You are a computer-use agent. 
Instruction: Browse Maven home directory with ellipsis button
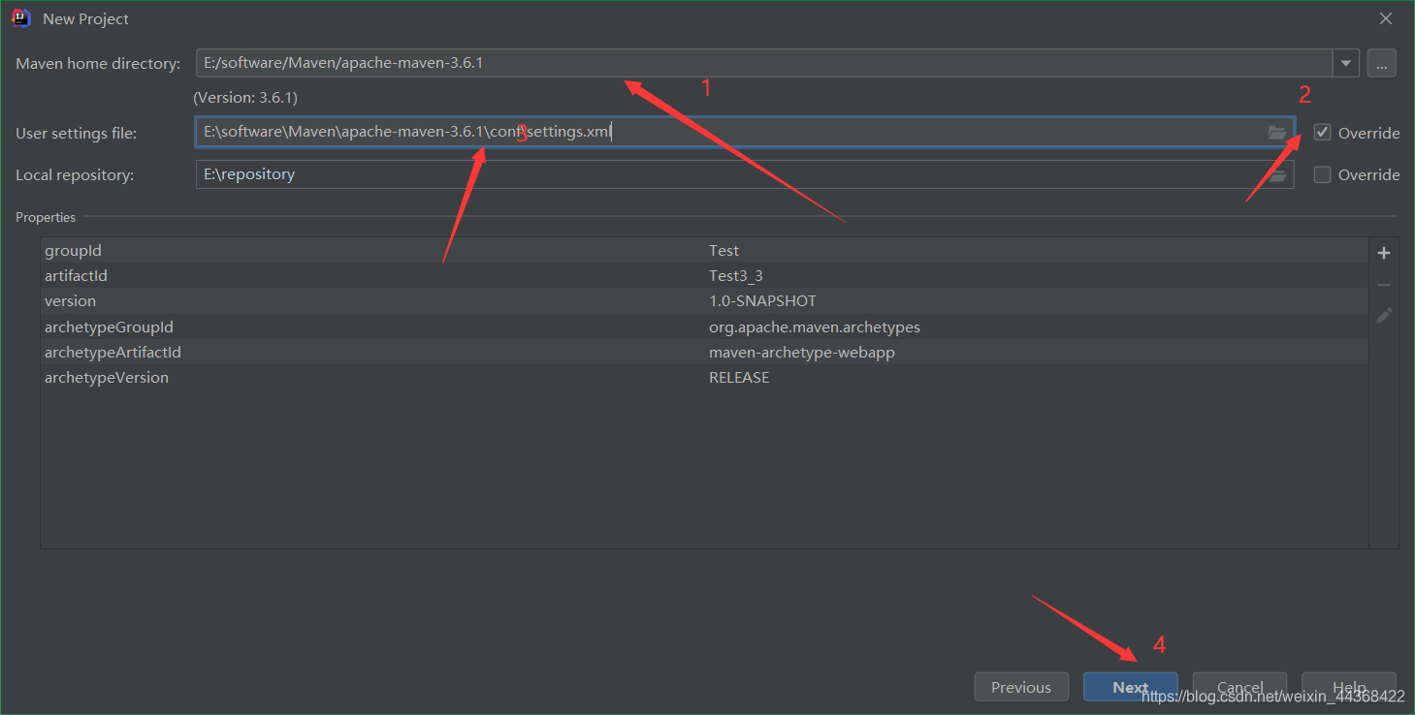coord(1382,63)
